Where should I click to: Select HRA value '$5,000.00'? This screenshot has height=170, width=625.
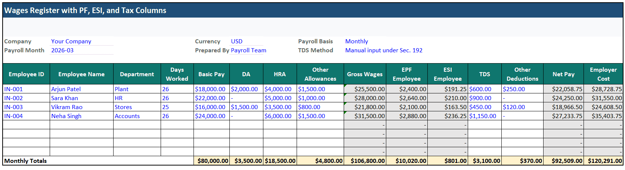(280, 98)
